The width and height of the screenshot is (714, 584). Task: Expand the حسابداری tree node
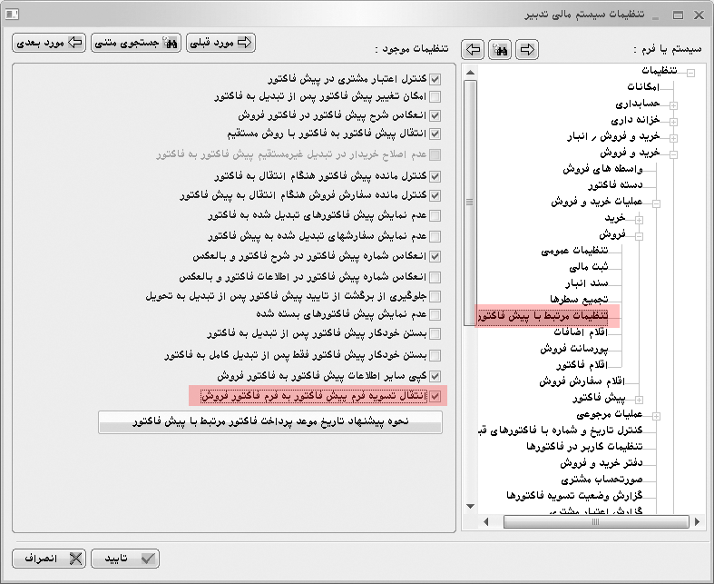click(x=673, y=106)
